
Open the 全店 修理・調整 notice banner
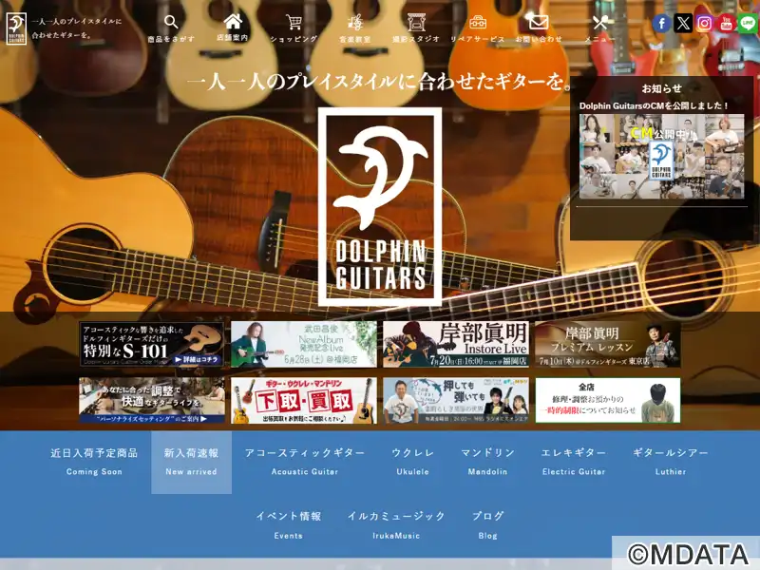coord(608,400)
